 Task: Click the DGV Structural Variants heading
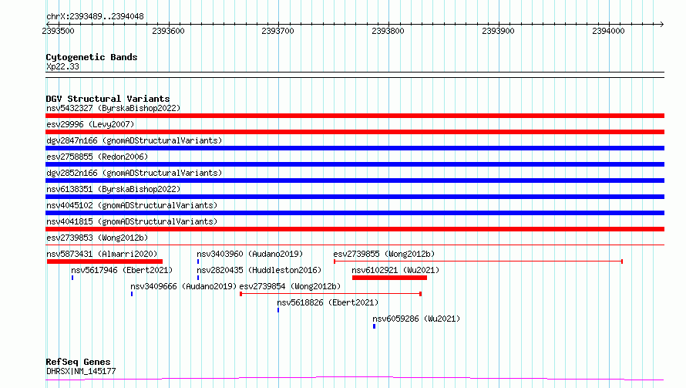pos(108,99)
